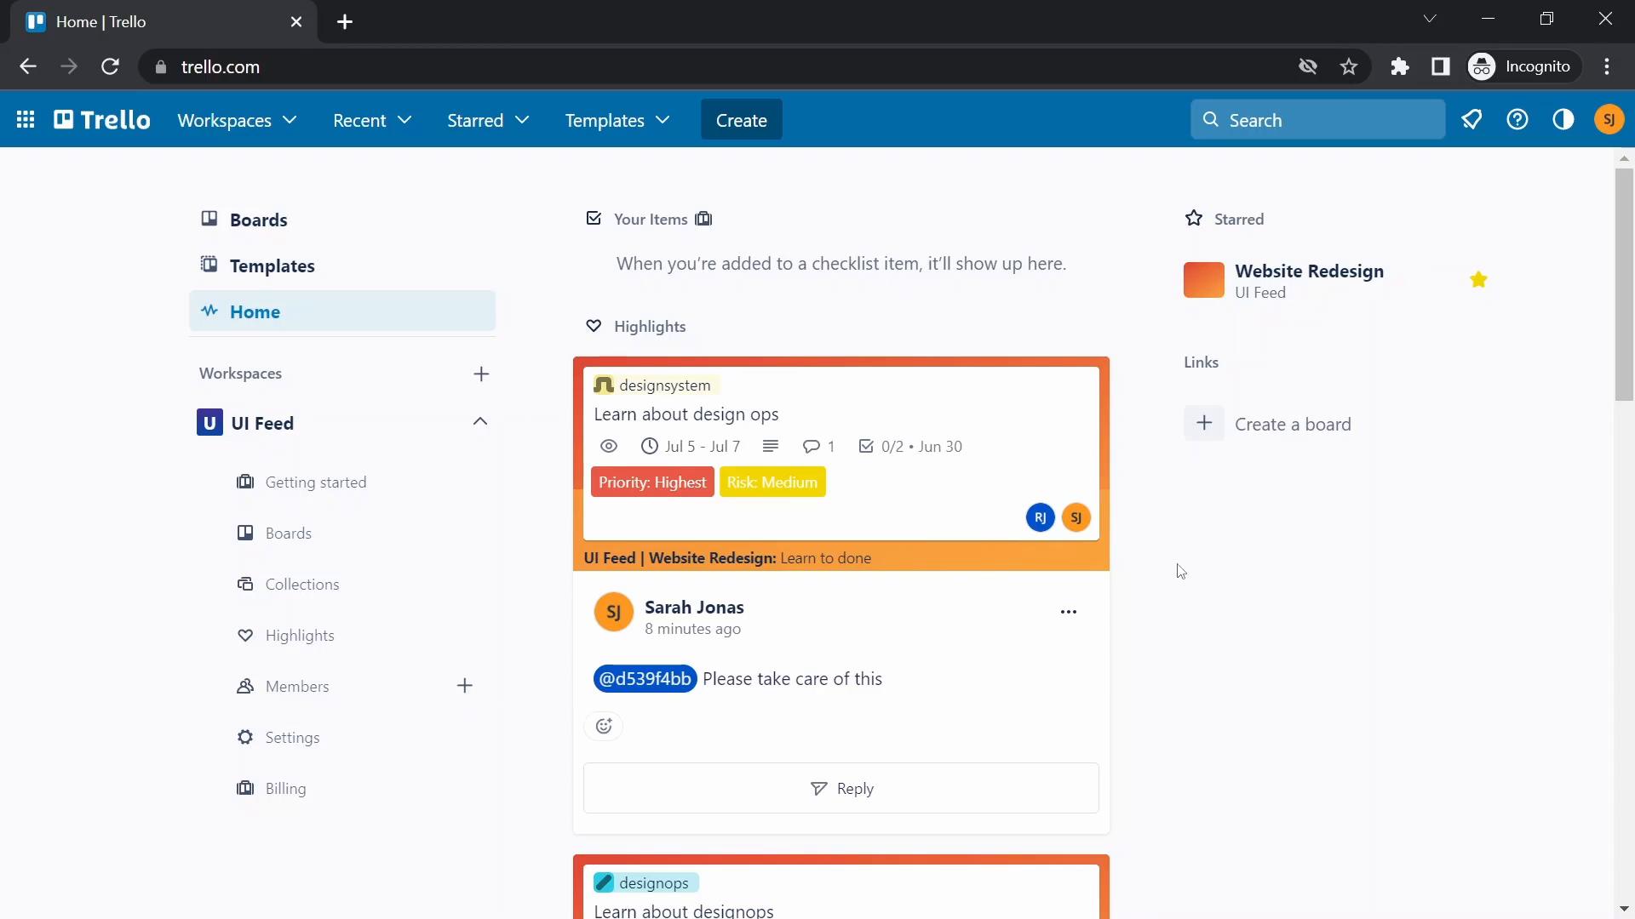Screen dimensions: 1635x919
Task: Toggle the eye visibility icon on card
Action: click(x=609, y=446)
